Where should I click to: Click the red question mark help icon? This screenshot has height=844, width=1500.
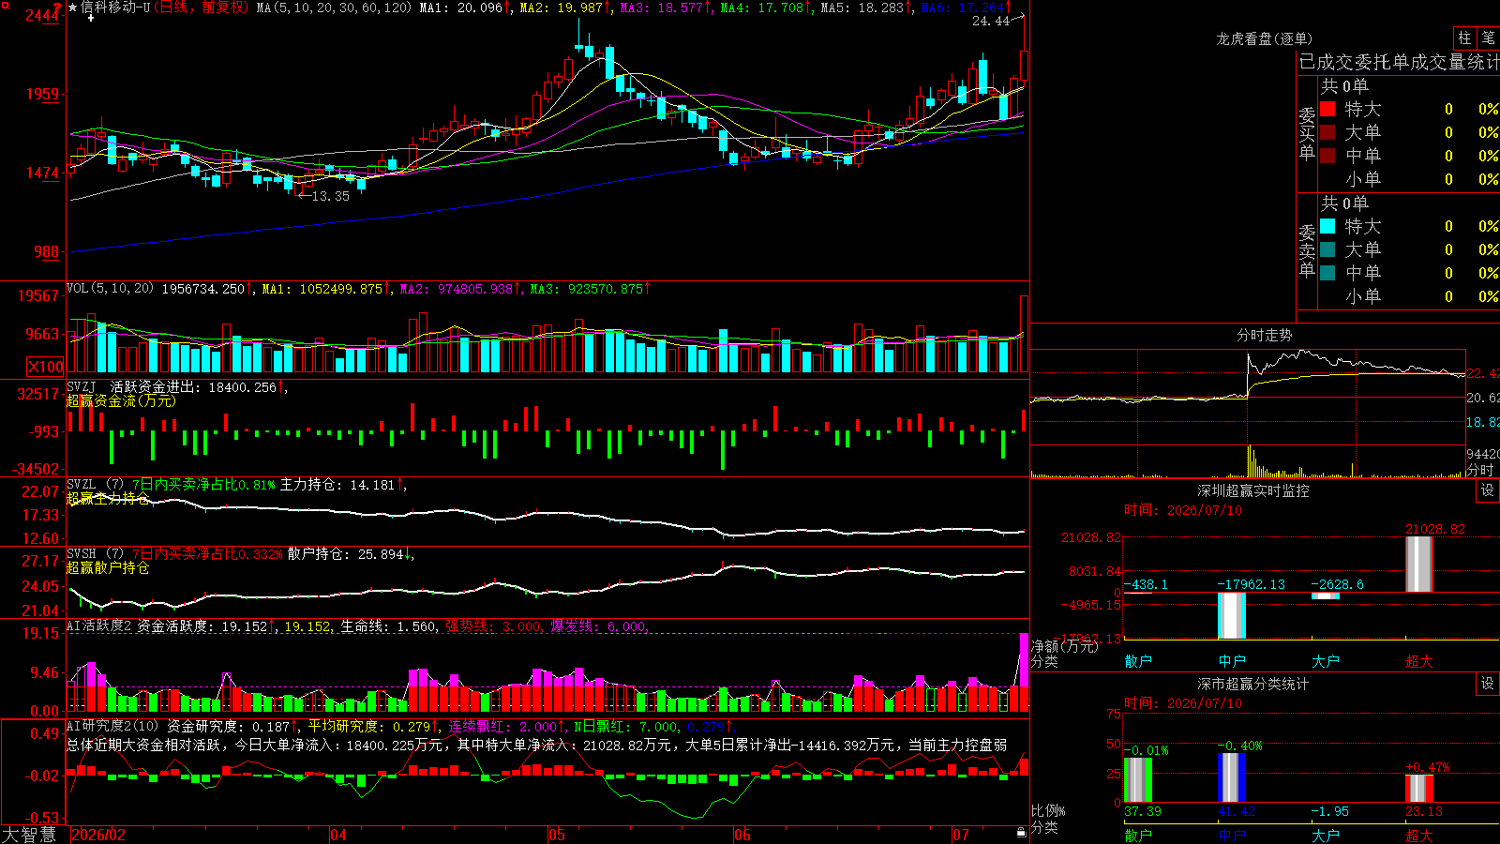tap(57, 7)
